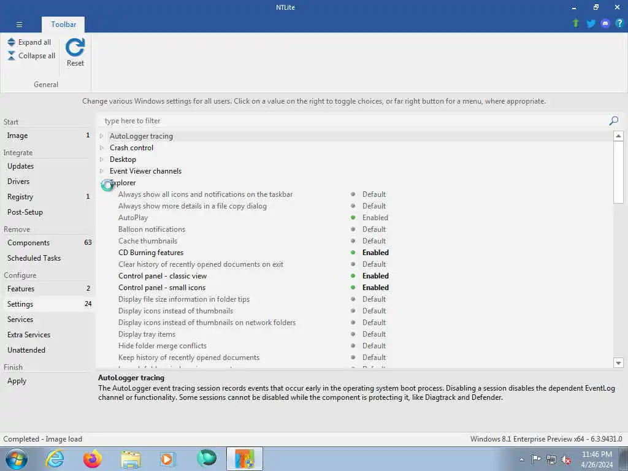Open the Discord icon
This screenshot has width=628, height=471.
605,24
